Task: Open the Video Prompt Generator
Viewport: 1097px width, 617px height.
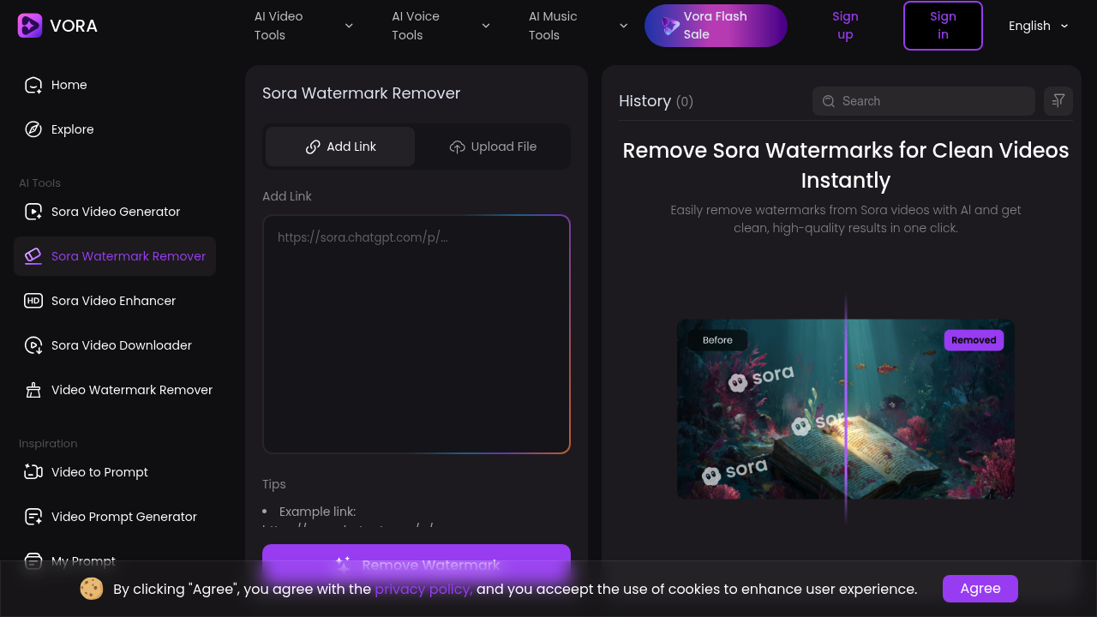Action: tap(123, 517)
